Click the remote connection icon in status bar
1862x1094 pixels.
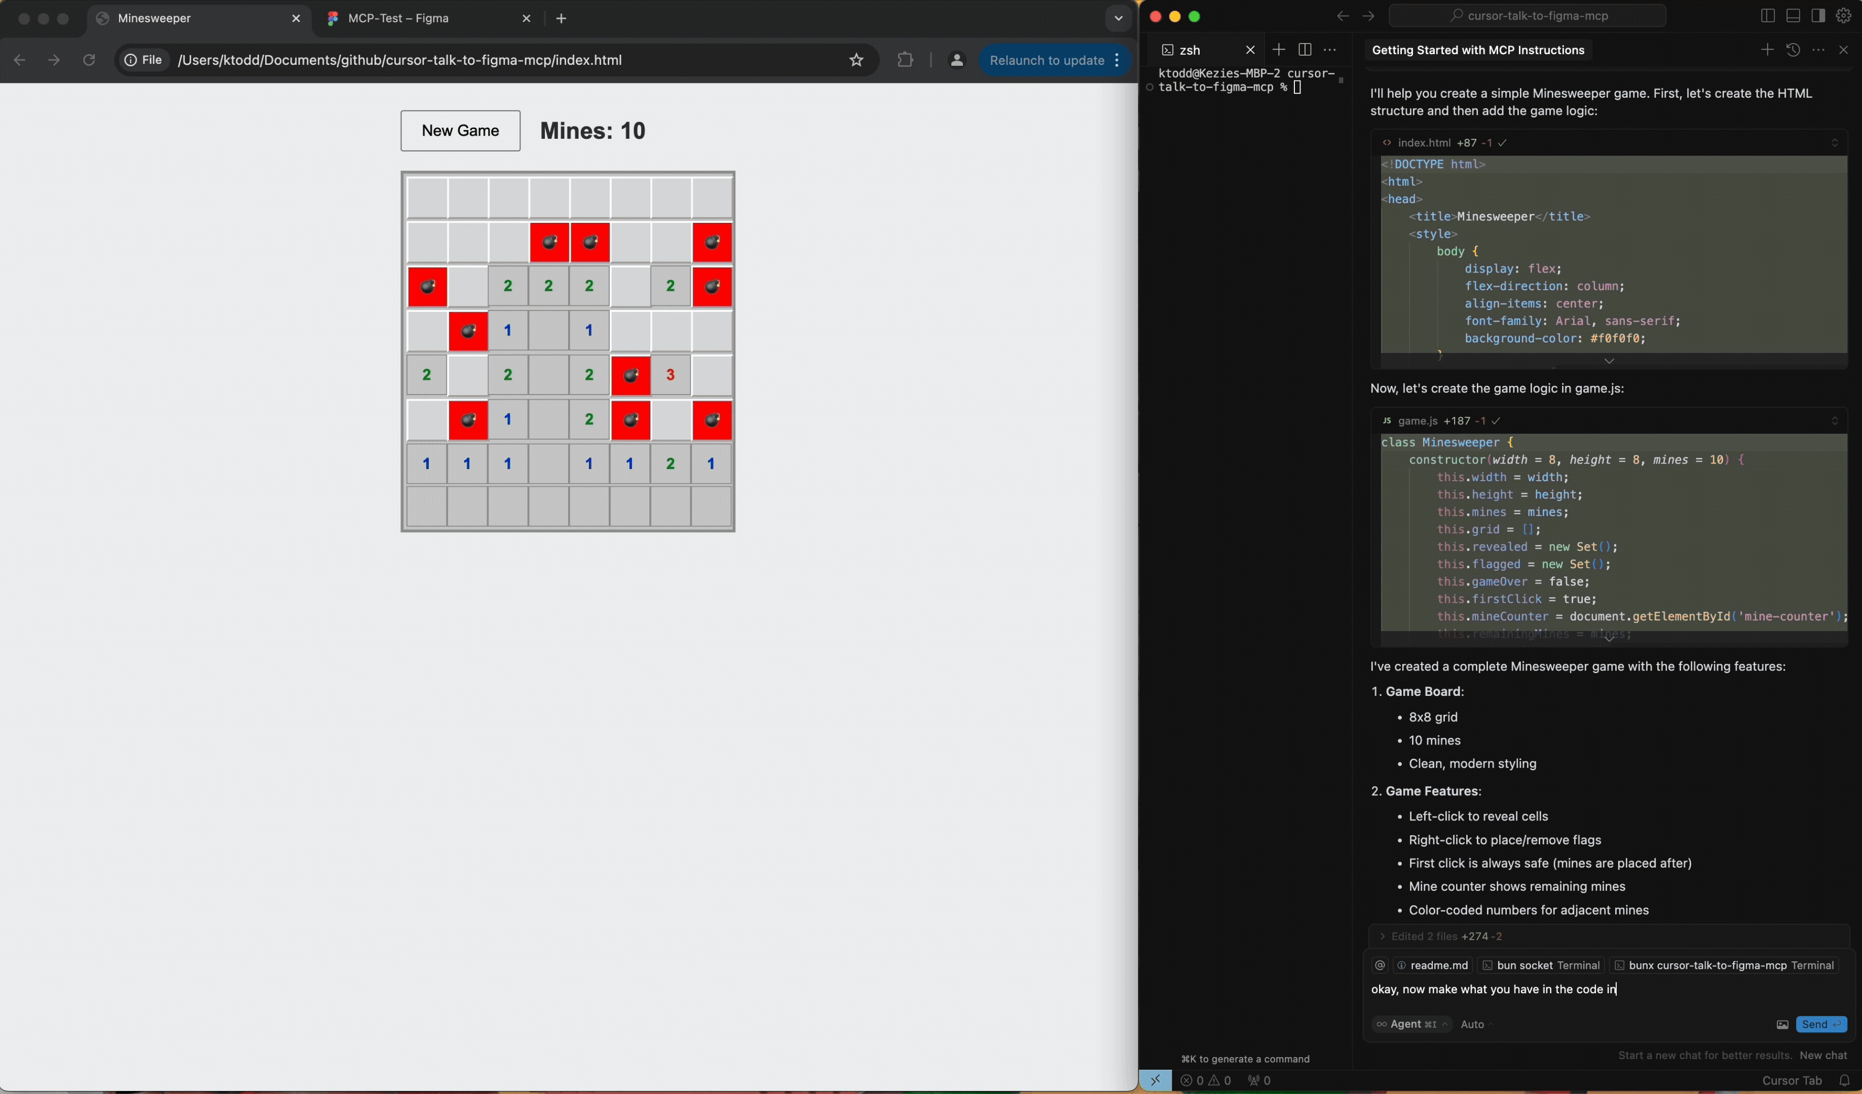(x=1156, y=1080)
